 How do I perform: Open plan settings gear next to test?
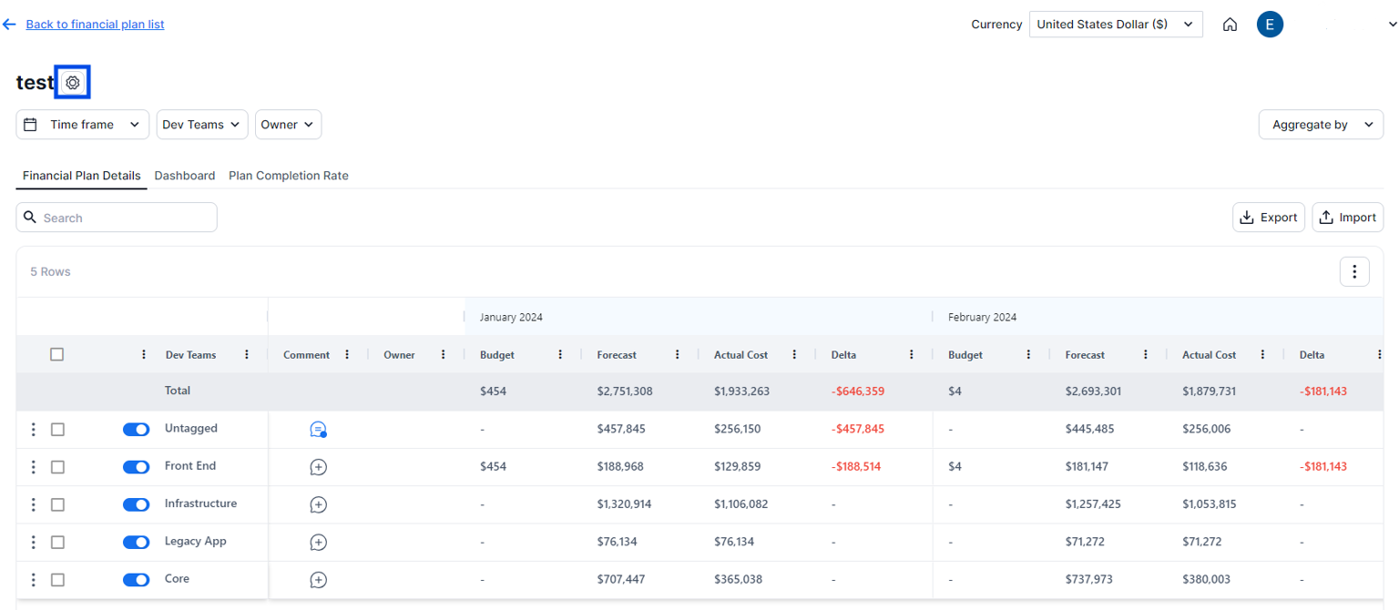(x=73, y=82)
